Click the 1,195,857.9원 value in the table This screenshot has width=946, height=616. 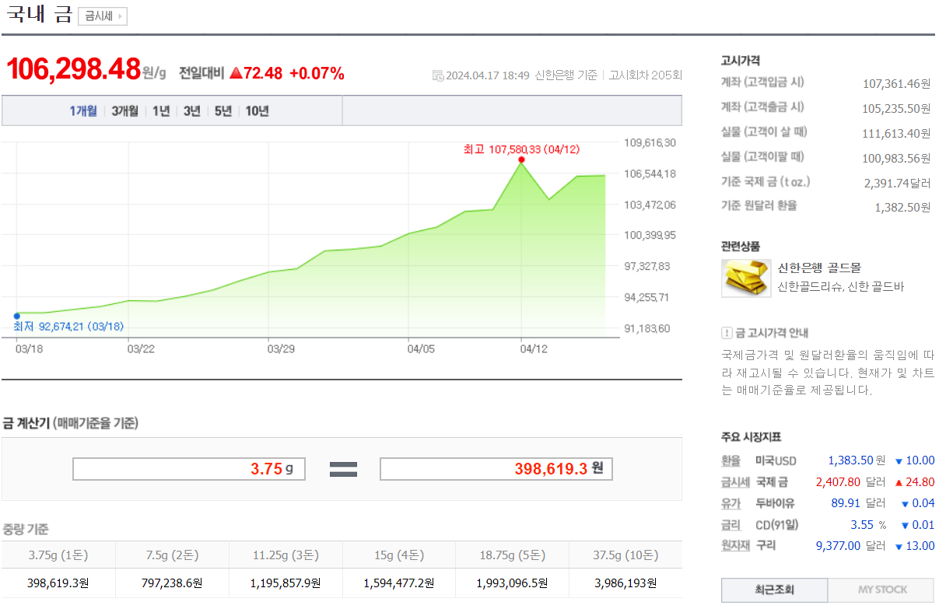(286, 583)
